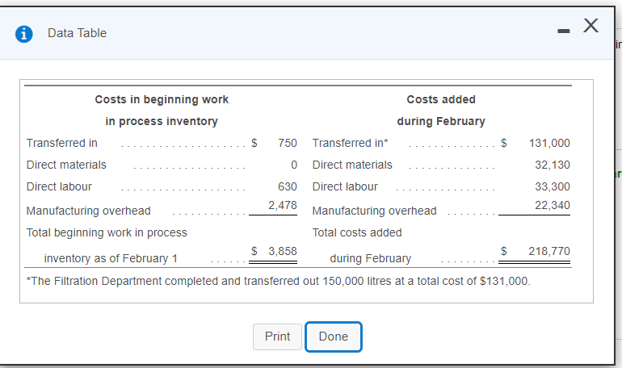Click the beginning Transferred in 750 value
Screen dimensions: 622x368
(288, 143)
